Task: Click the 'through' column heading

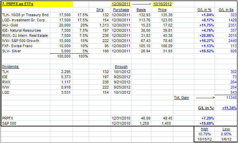Action: [121, 67]
